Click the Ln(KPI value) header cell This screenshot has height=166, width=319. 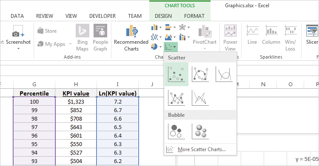pyautogui.click(x=117, y=93)
